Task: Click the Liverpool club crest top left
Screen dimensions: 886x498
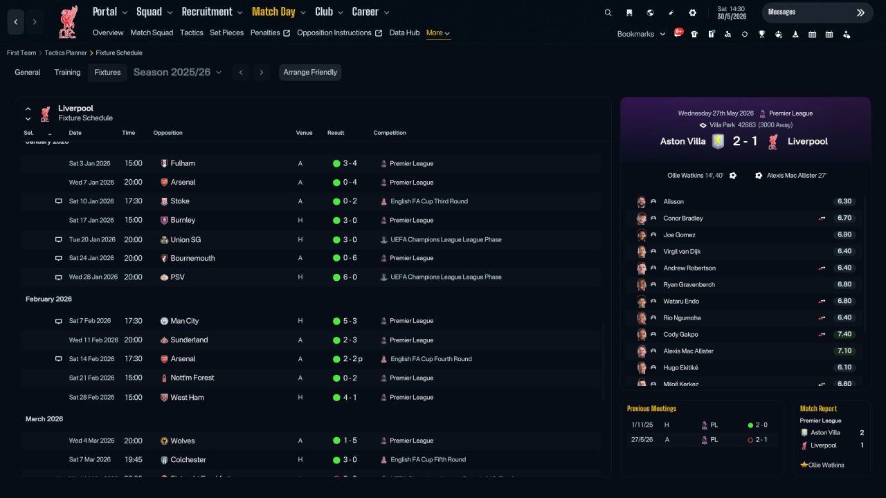Action: click(67, 22)
